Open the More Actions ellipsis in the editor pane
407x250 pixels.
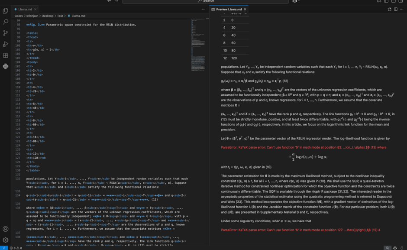click(203, 9)
